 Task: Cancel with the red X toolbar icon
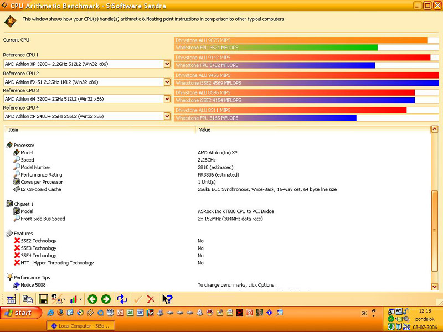coord(151,299)
